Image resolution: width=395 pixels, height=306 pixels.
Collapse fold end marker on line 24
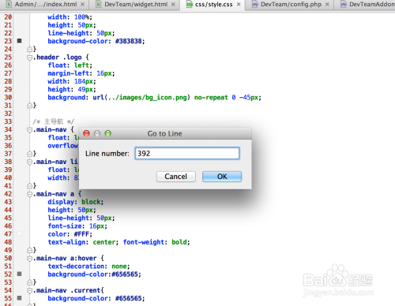click(x=30, y=49)
